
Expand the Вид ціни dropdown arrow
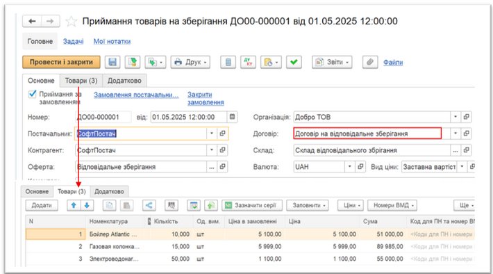(462, 167)
